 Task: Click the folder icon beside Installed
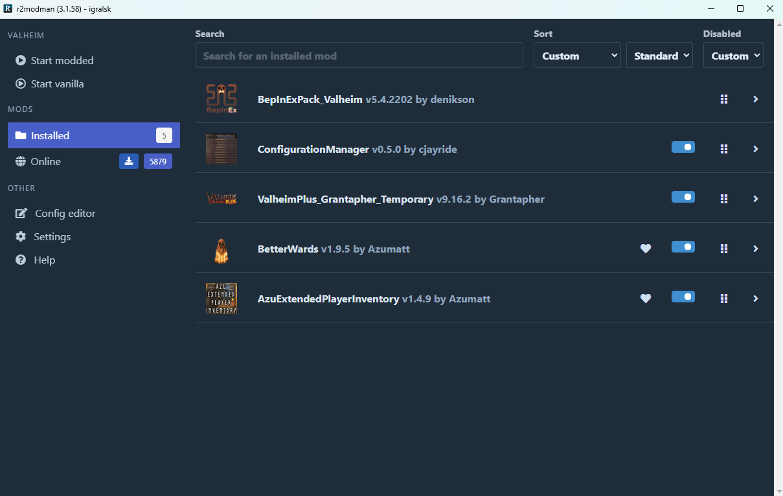click(21, 135)
